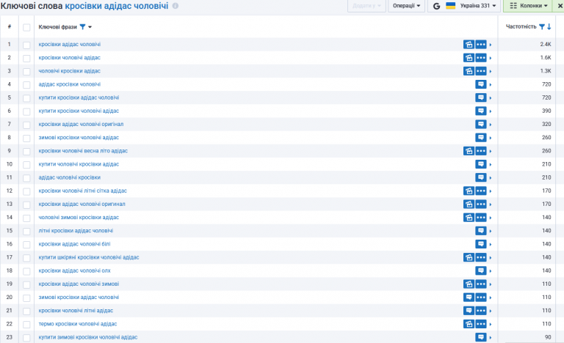The image size is (564, 343).
Task: Click filter icon in Ключові фрази header
Action: [82, 27]
